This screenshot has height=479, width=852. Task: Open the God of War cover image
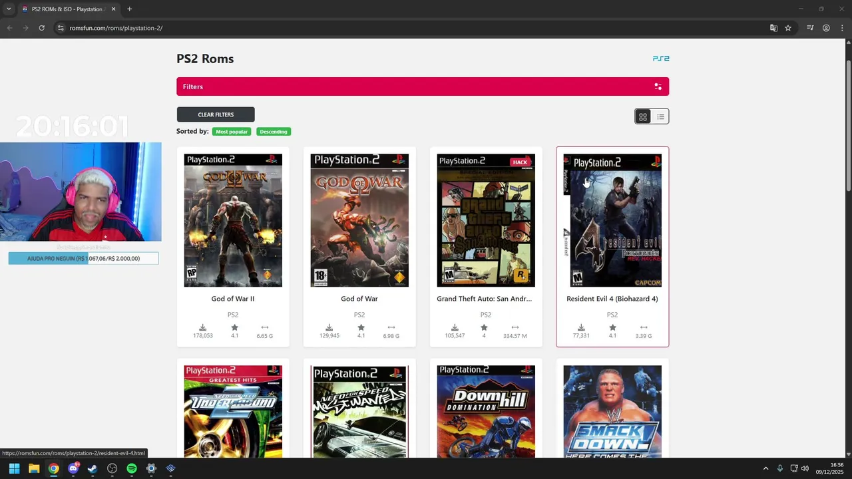(x=359, y=220)
